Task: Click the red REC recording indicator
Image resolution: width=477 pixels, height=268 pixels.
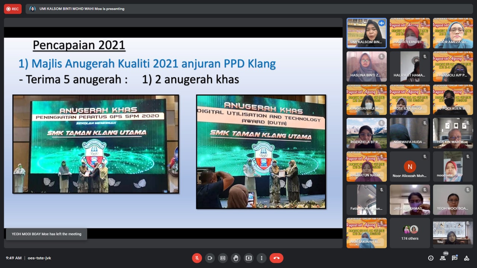Action: tap(13, 9)
